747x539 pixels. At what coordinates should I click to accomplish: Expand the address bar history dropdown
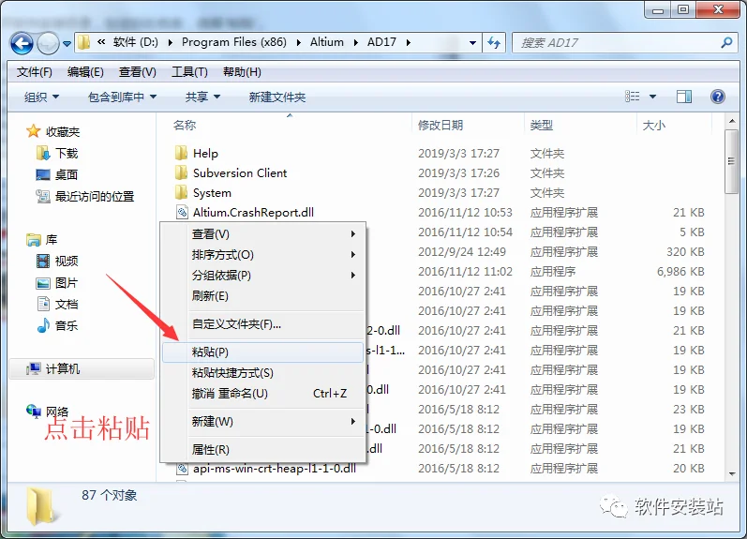click(472, 43)
